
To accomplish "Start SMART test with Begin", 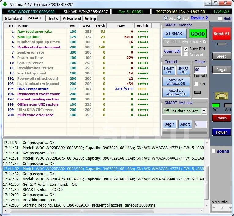I will click(169, 124).
